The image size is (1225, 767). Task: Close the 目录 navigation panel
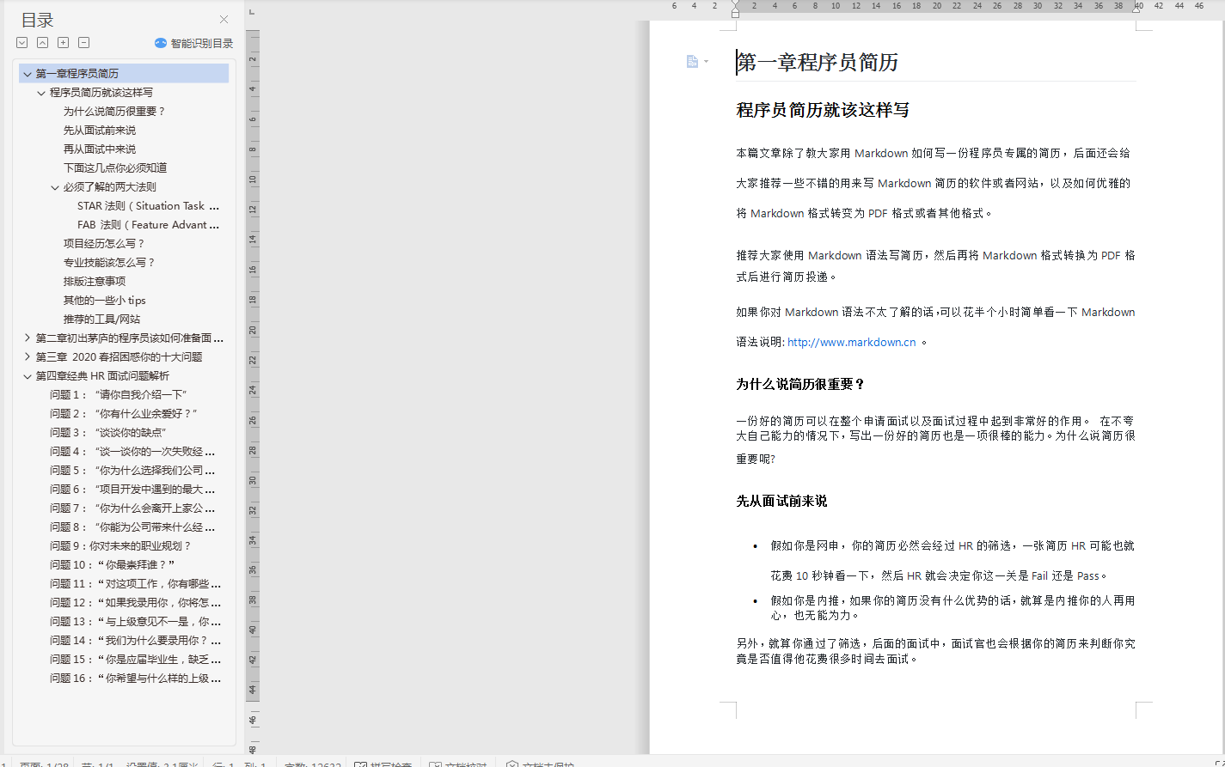[224, 20]
